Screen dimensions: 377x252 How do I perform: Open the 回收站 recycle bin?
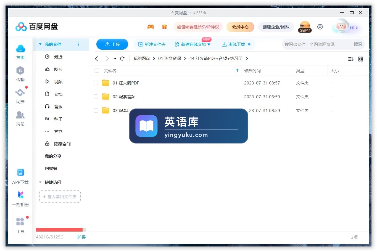[x=51, y=168]
